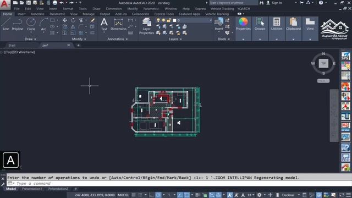Expand the Layers panel dropdown

pyautogui.click(x=175, y=39)
